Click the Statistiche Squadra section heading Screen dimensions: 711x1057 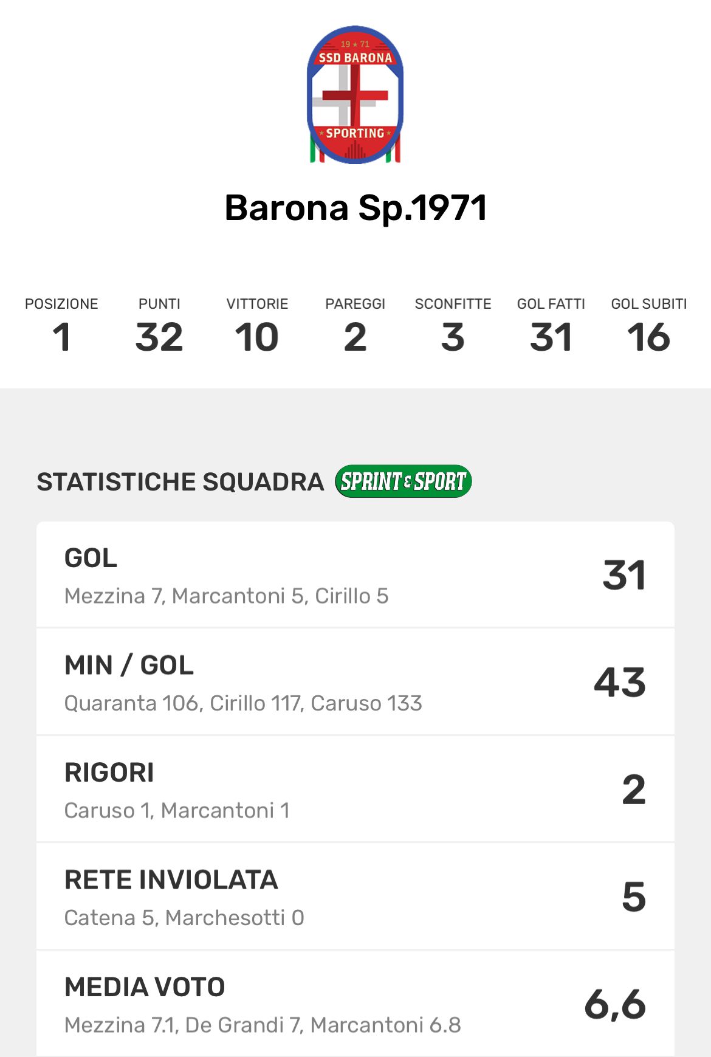[180, 481]
